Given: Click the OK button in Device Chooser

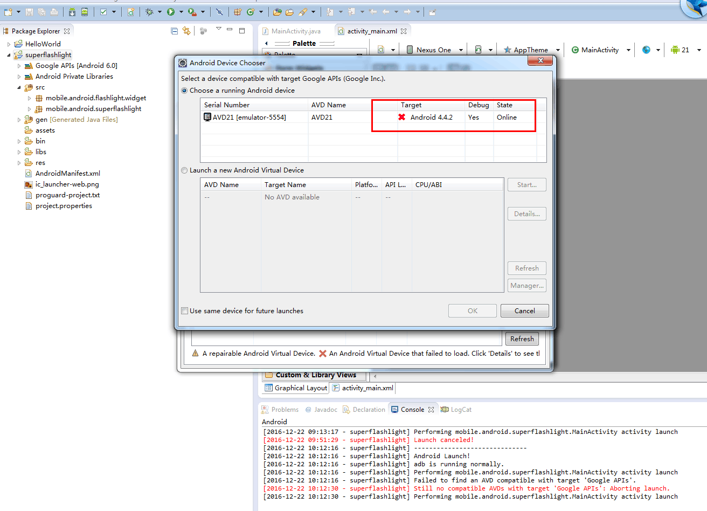Looking at the screenshot, I should pyautogui.click(x=473, y=311).
